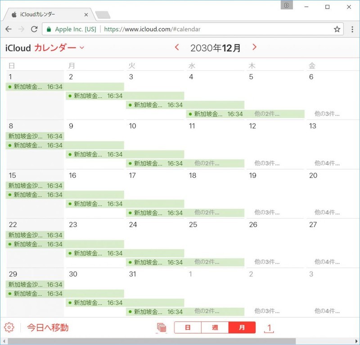
Task: Open the Chrome profile badge button
Action: (x=287, y=5)
